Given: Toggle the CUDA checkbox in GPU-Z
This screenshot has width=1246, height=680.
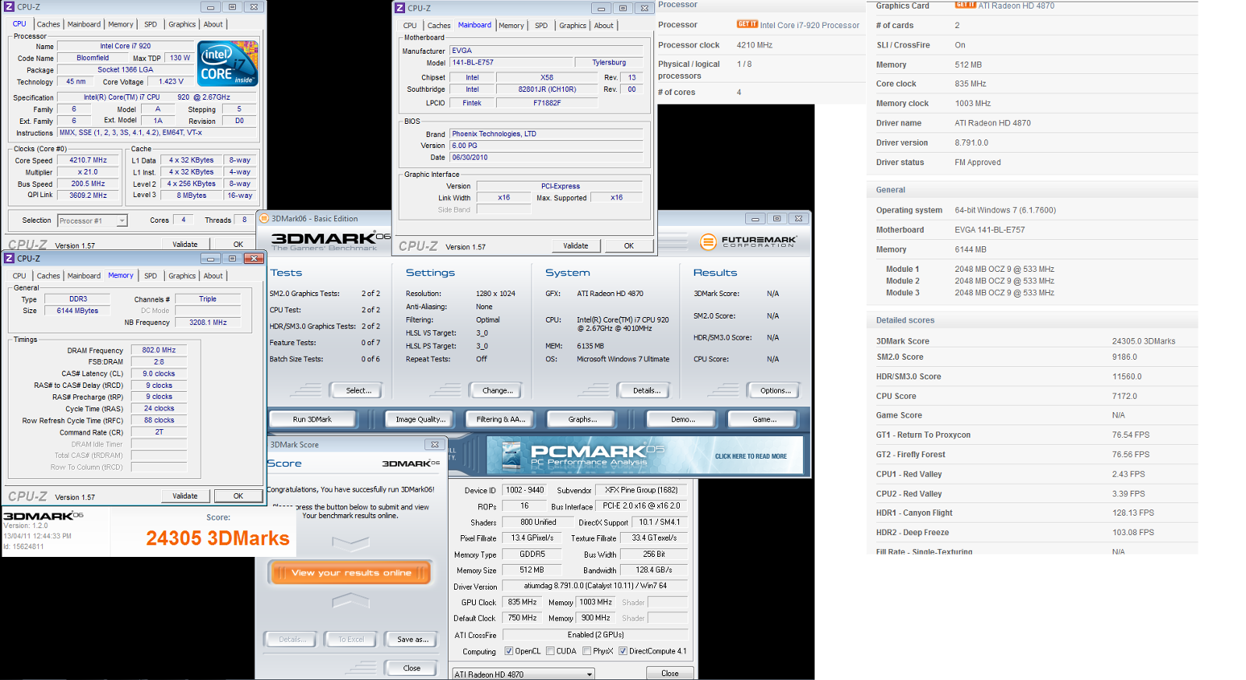Looking at the screenshot, I should coord(551,651).
